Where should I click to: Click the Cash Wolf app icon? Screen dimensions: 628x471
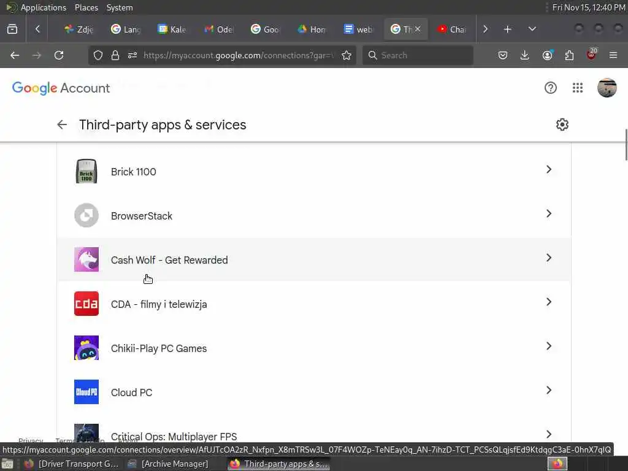tap(86, 259)
